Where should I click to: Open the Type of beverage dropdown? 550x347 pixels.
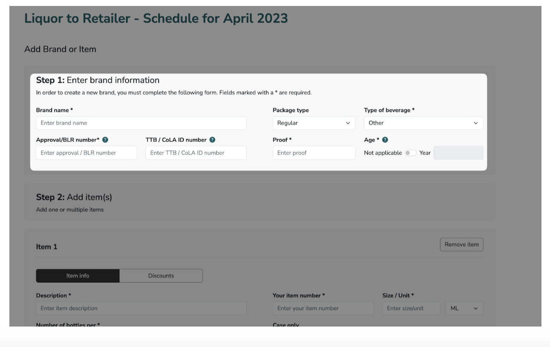[x=424, y=123]
